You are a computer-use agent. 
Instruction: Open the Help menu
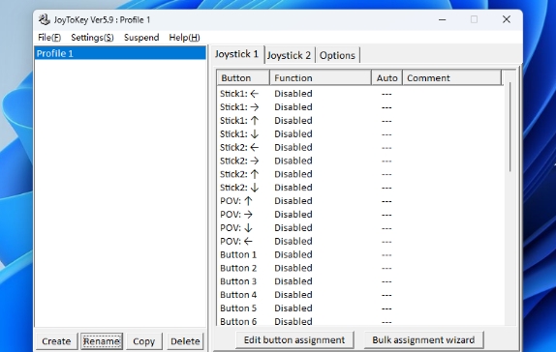point(184,38)
